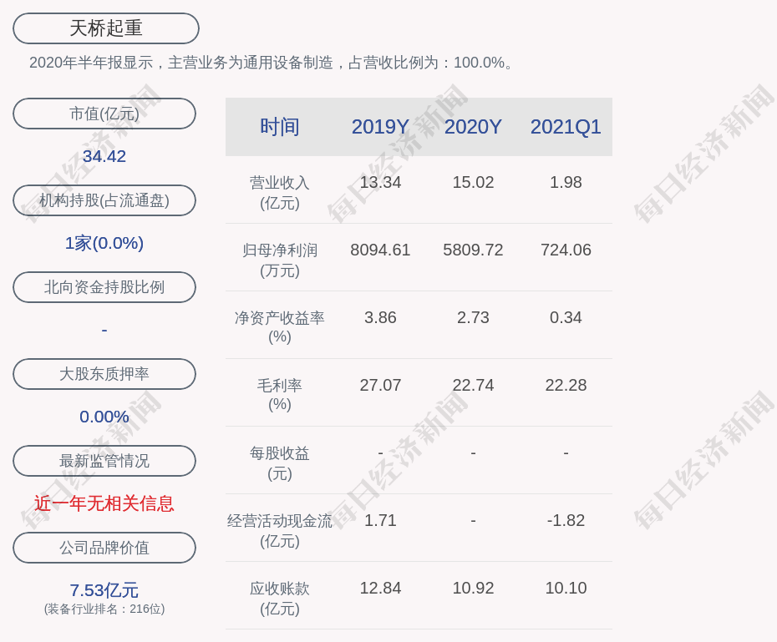Click revenue value 13.34

[380, 182]
